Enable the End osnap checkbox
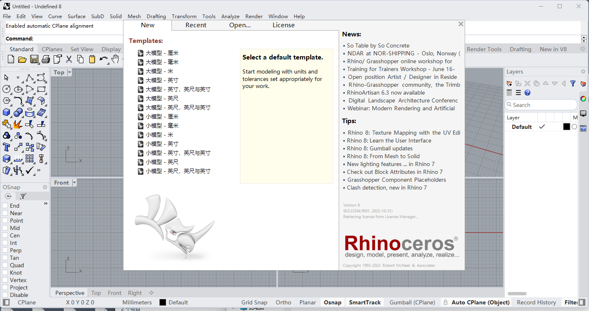 click(5, 206)
